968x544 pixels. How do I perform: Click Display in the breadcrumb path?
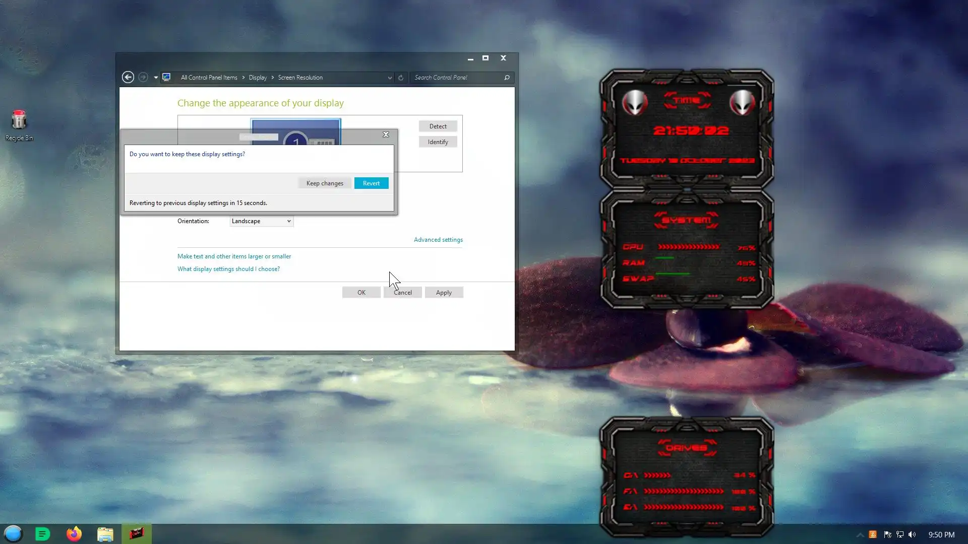tap(258, 78)
